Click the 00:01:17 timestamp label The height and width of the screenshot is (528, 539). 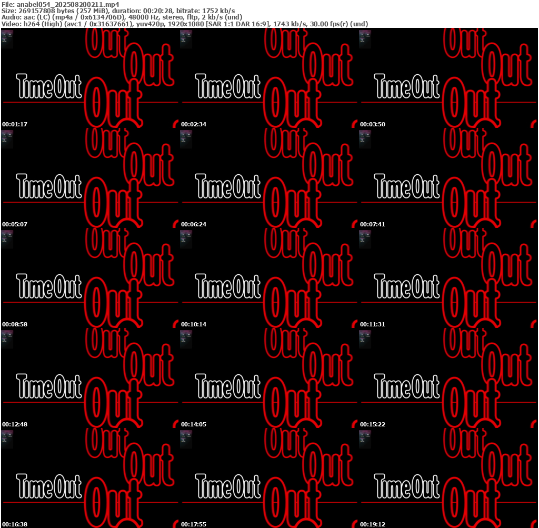pyautogui.click(x=14, y=124)
